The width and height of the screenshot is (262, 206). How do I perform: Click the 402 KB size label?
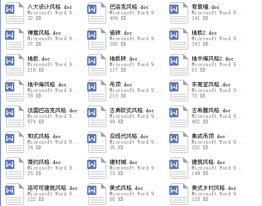[200, 121]
